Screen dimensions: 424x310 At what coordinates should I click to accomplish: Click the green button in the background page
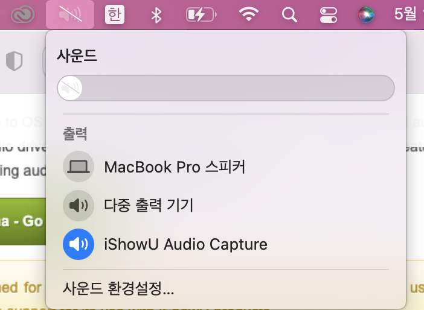tap(23, 221)
